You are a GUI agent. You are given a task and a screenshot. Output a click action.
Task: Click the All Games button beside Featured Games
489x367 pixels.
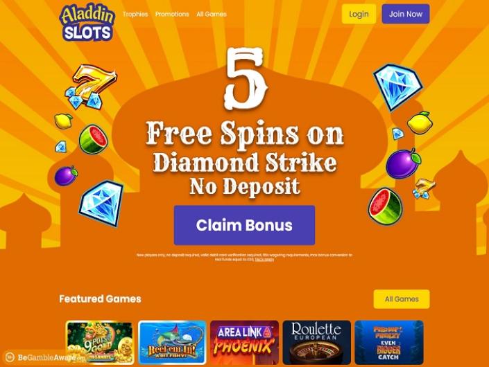click(402, 299)
